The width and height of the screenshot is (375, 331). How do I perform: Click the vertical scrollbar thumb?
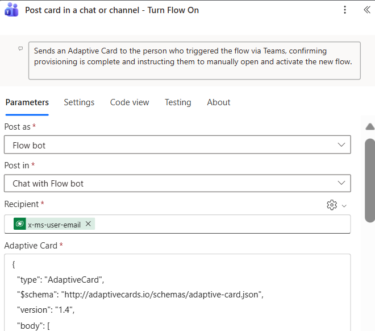click(x=370, y=179)
